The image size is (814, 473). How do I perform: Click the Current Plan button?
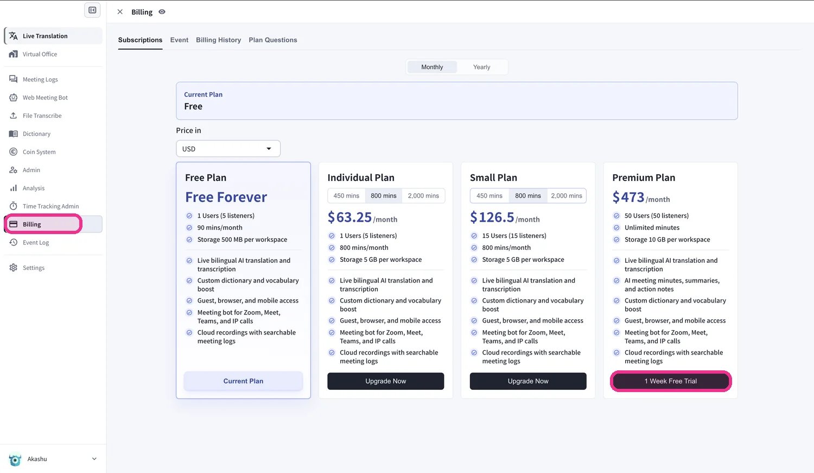tap(243, 381)
